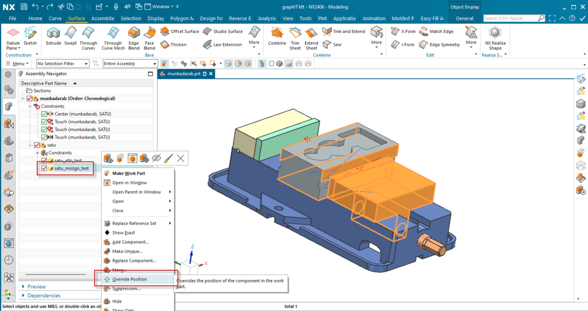Viewport: 588px width, 311px height.
Task: Select the X-Form edit tool
Action: (403, 32)
